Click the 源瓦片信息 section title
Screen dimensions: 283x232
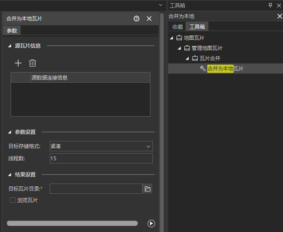pos(28,46)
